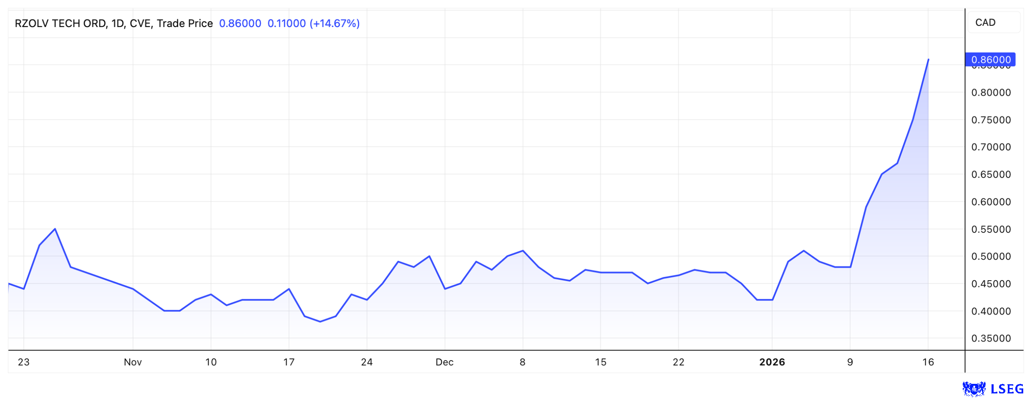Open the CAD currency selector

tap(993, 22)
